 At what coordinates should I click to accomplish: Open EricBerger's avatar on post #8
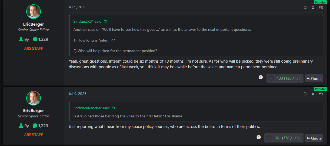point(34,12)
